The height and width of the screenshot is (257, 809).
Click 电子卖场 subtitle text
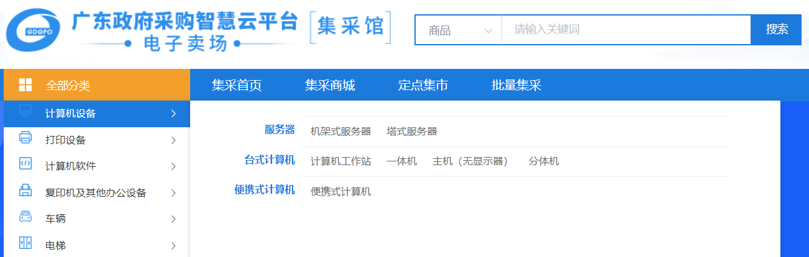[x=185, y=44]
